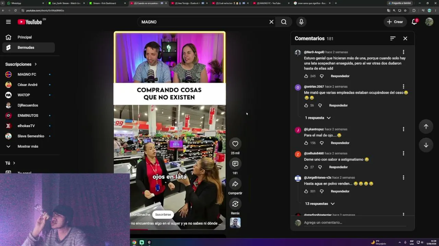This screenshot has width=439, height=246.
Task: Start voice search with the microphone
Action: pyautogui.click(x=301, y=22)
